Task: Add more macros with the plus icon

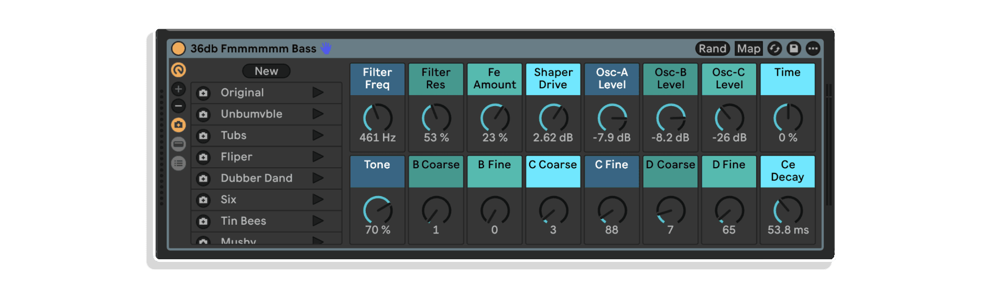Action: (x=179, y=89)
